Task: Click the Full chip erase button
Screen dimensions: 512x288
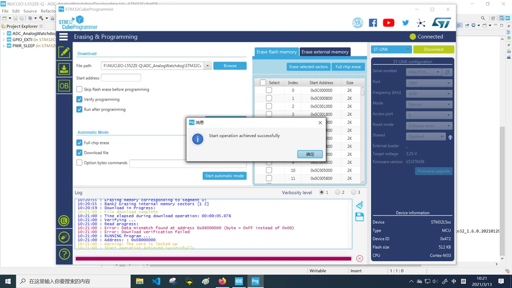Action: pyautogui.click(x=348, y=67)
